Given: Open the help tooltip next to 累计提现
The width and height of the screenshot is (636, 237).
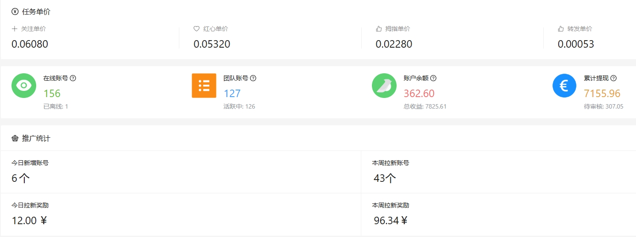Looking at the screenshot, I should pos(613,78).
